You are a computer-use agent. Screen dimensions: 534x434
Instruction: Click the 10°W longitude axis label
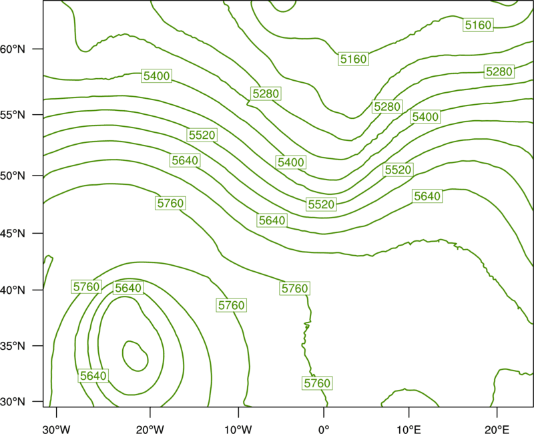point(238,429)
